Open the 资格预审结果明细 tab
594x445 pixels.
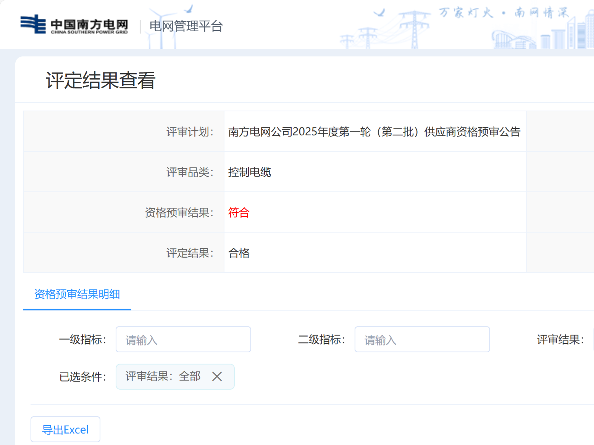pyautogui.click(x=77, y=294)
